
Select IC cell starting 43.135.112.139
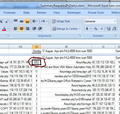click(103, 62)
